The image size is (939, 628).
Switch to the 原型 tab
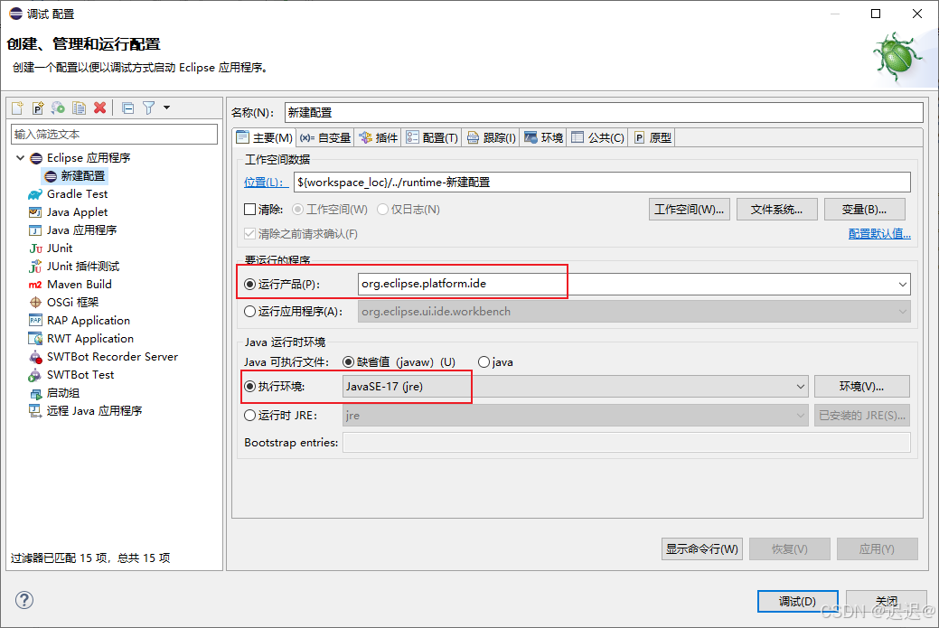tap(653, 137)
